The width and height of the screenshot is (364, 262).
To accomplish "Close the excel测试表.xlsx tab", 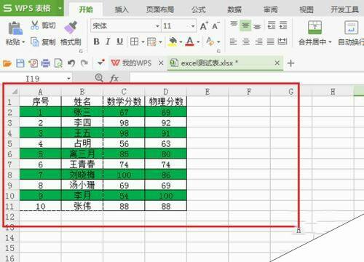I will 277,63.
